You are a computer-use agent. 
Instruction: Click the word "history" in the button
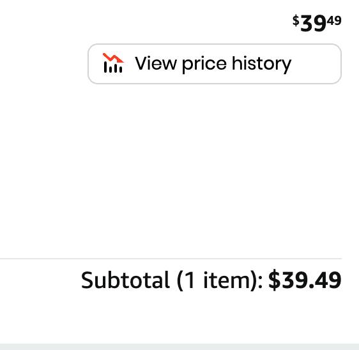coord(261,65)
